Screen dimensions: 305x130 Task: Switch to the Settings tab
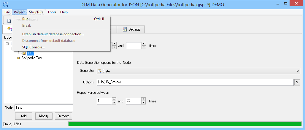click(x=131, y=29)
